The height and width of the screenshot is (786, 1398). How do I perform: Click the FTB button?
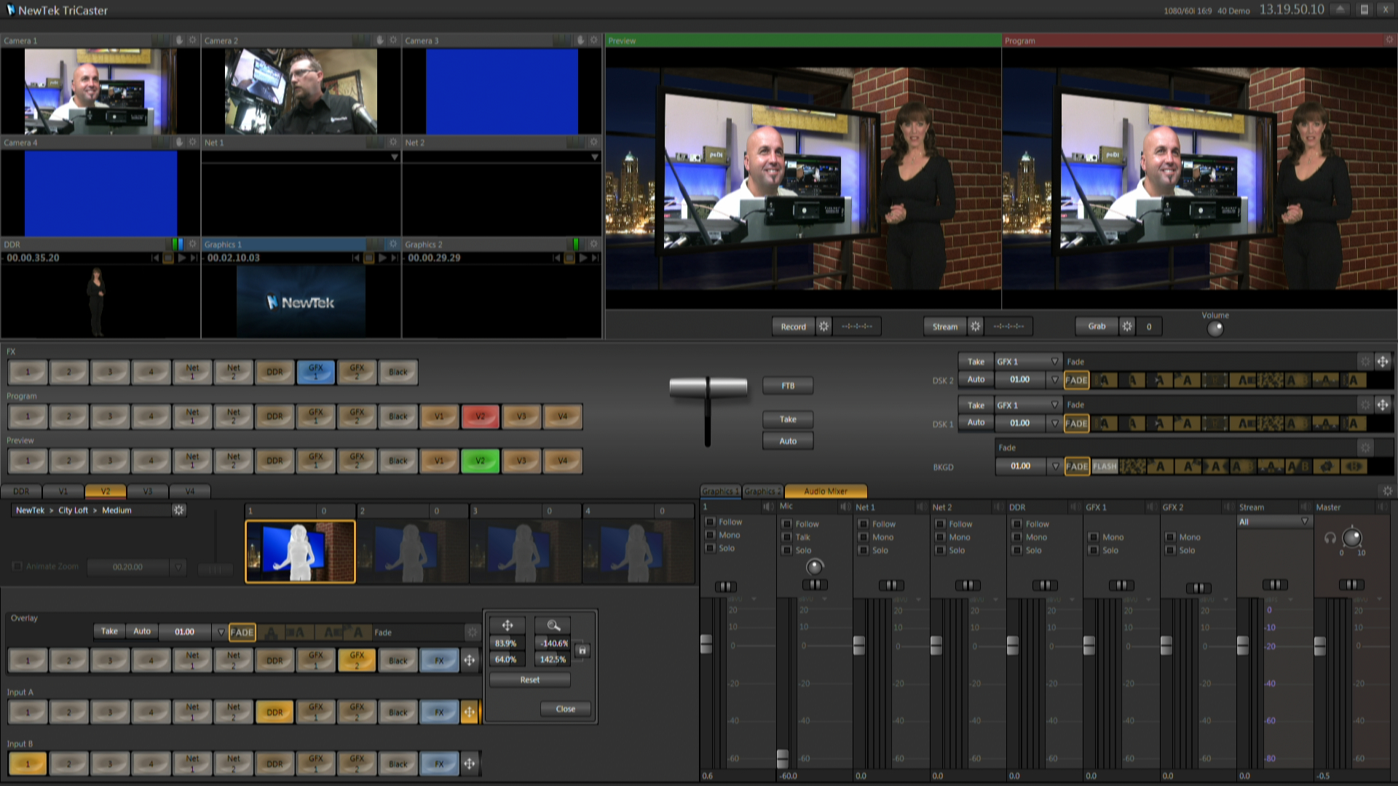tap(788, 386)
